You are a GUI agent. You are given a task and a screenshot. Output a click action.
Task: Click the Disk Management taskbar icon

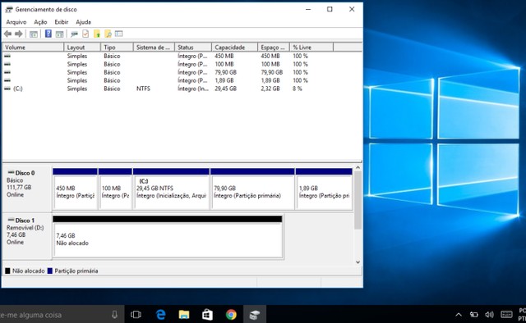pyautogui.click(x=255, y=315)
